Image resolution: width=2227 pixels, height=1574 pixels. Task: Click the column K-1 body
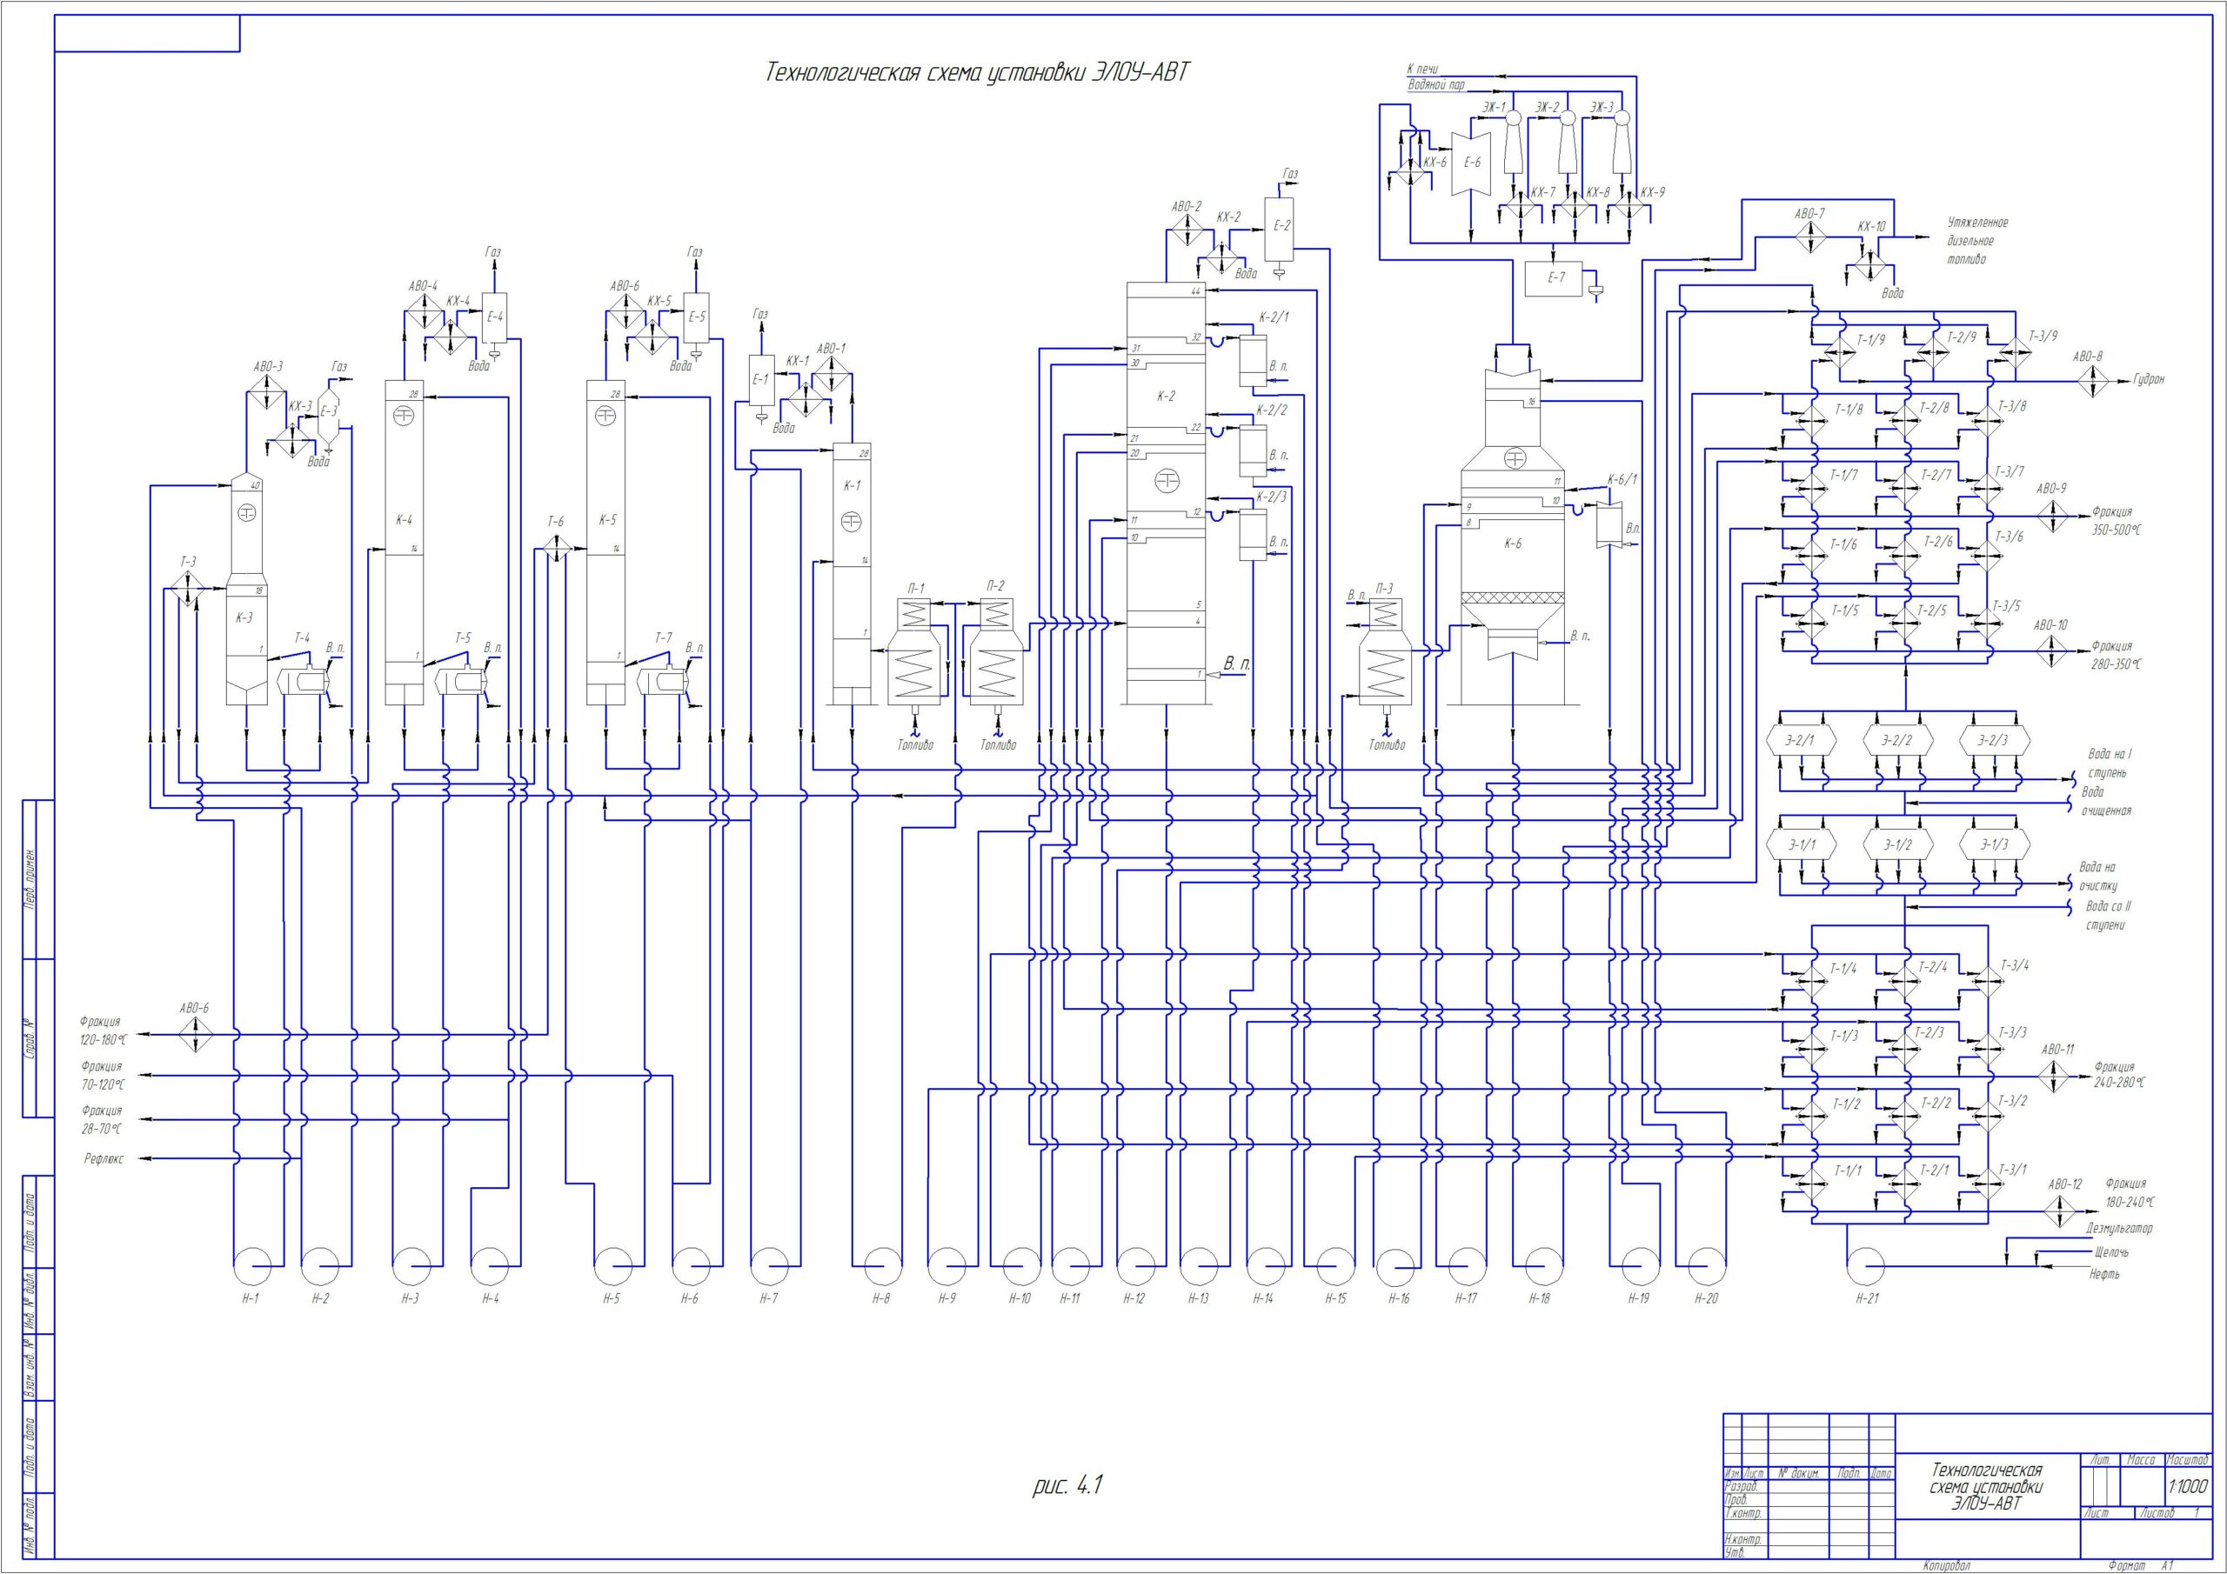pos(851,574)
